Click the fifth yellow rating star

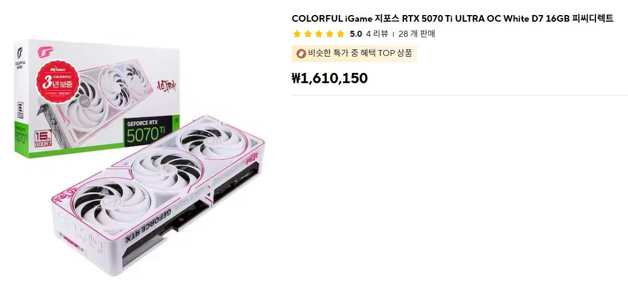(x=341, y=34)
